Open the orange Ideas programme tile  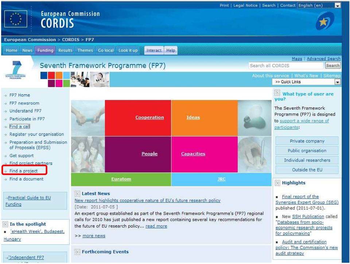[205, 118]
